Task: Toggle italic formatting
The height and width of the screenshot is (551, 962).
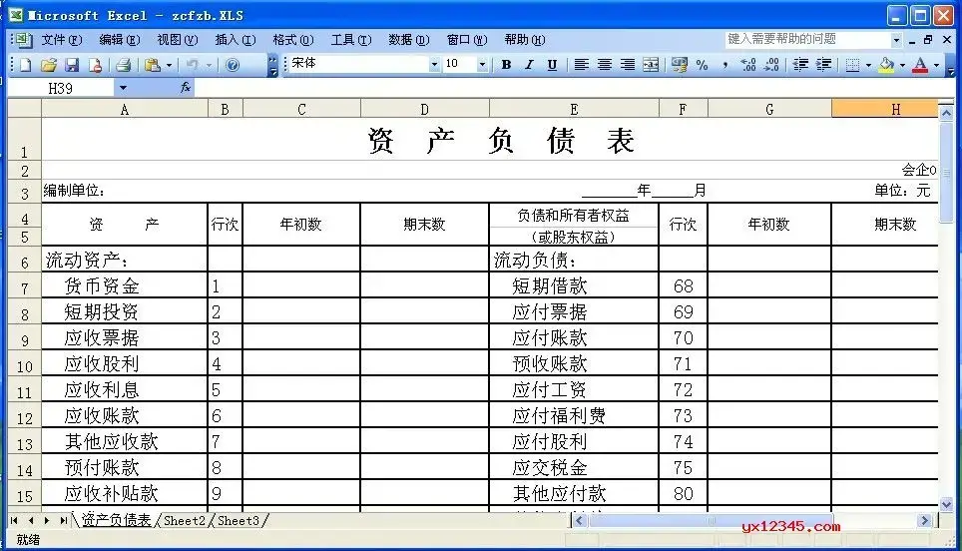Action: pos(529,65)
